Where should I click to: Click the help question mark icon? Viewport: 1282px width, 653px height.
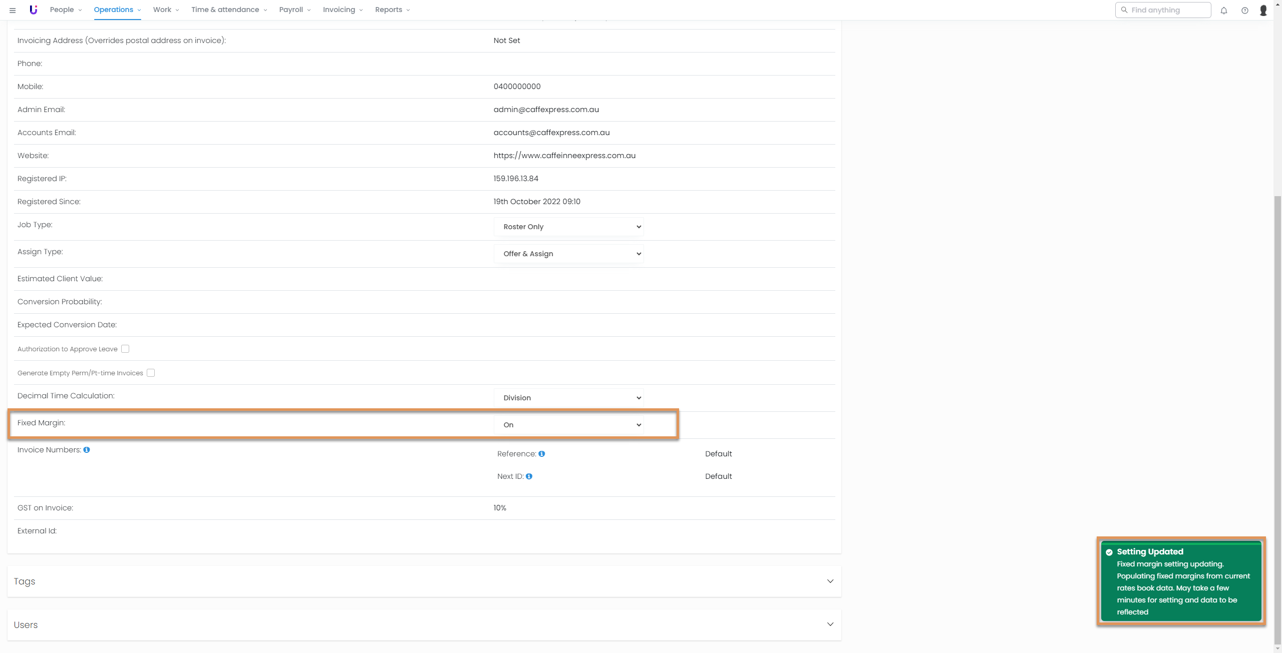[x=1244, y=10]
